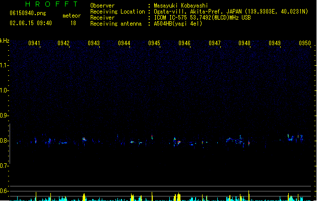Screen dimensions: 317x201
Task: Select the file name 06150940.png
Action: (28, 13)
